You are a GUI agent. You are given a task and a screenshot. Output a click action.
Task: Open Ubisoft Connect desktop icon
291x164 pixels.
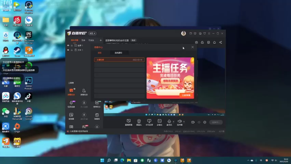click(29, 114)
